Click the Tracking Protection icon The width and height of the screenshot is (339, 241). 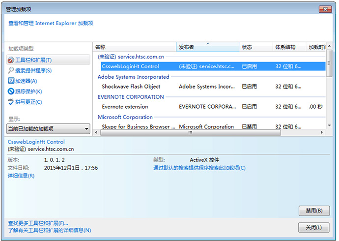(x=11, y=91)
